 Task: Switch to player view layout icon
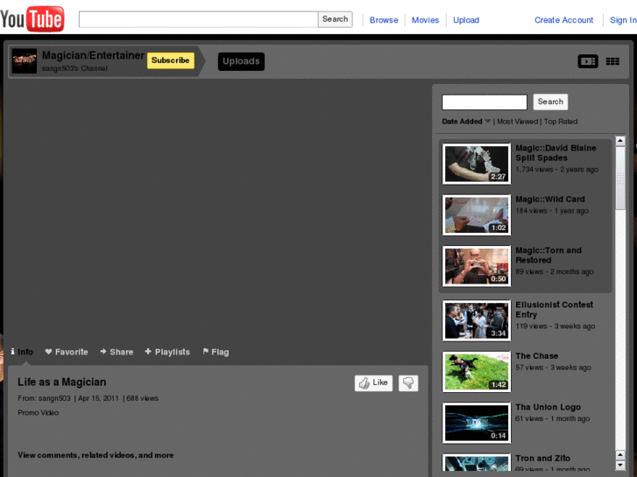coord(587,61)
